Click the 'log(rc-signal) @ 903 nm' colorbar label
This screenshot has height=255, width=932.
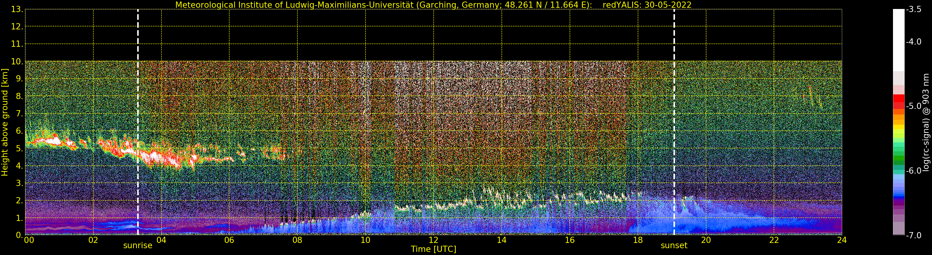[x=925, y=122]
